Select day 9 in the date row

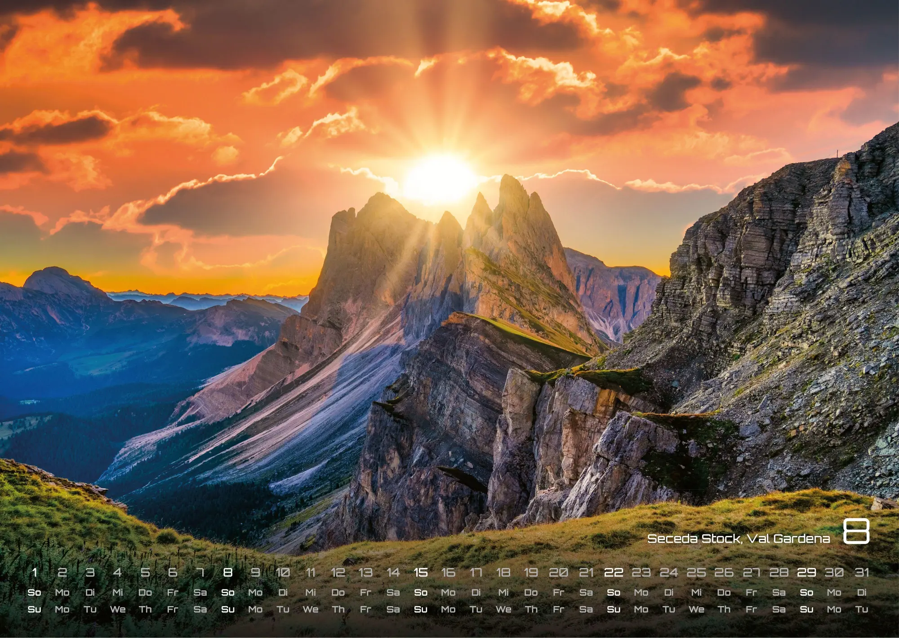tap(255, 572)
